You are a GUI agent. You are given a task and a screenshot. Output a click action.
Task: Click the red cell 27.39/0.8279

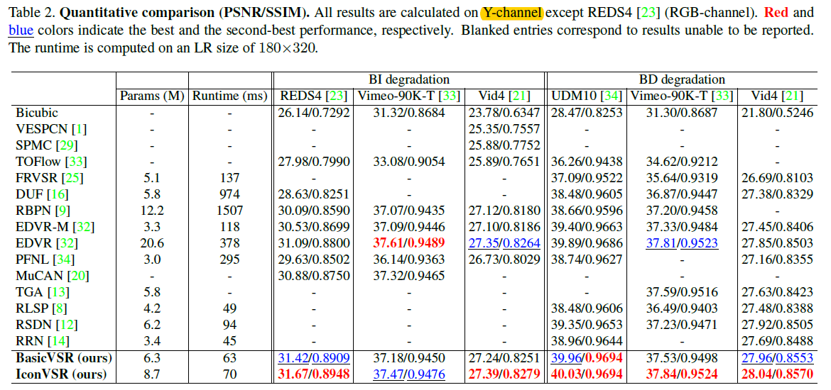504,374
